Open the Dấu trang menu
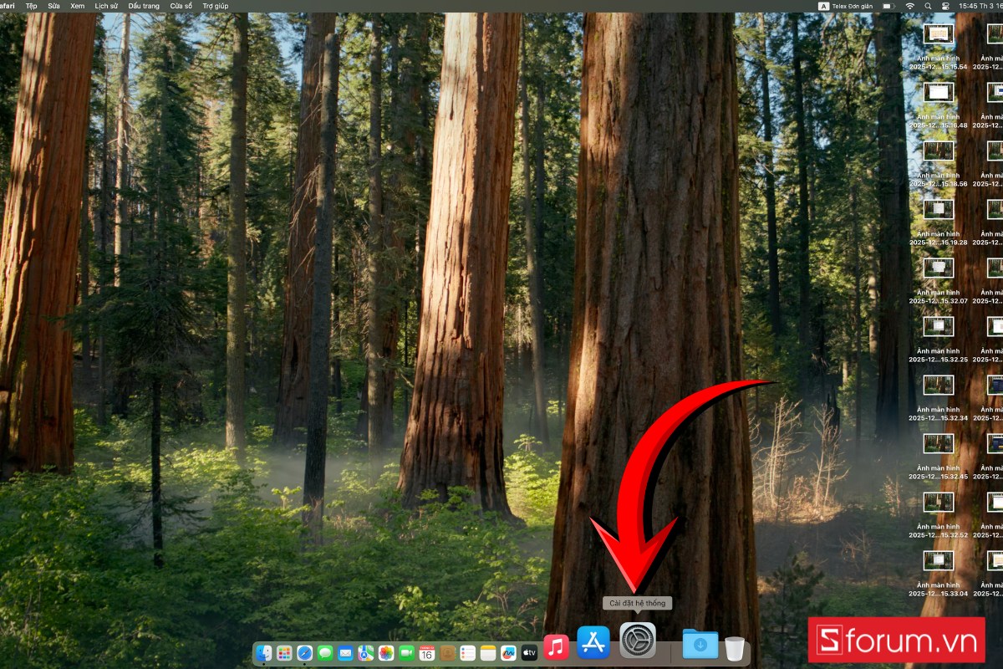This screenshot has width=1003, height=669. (144, 6)
